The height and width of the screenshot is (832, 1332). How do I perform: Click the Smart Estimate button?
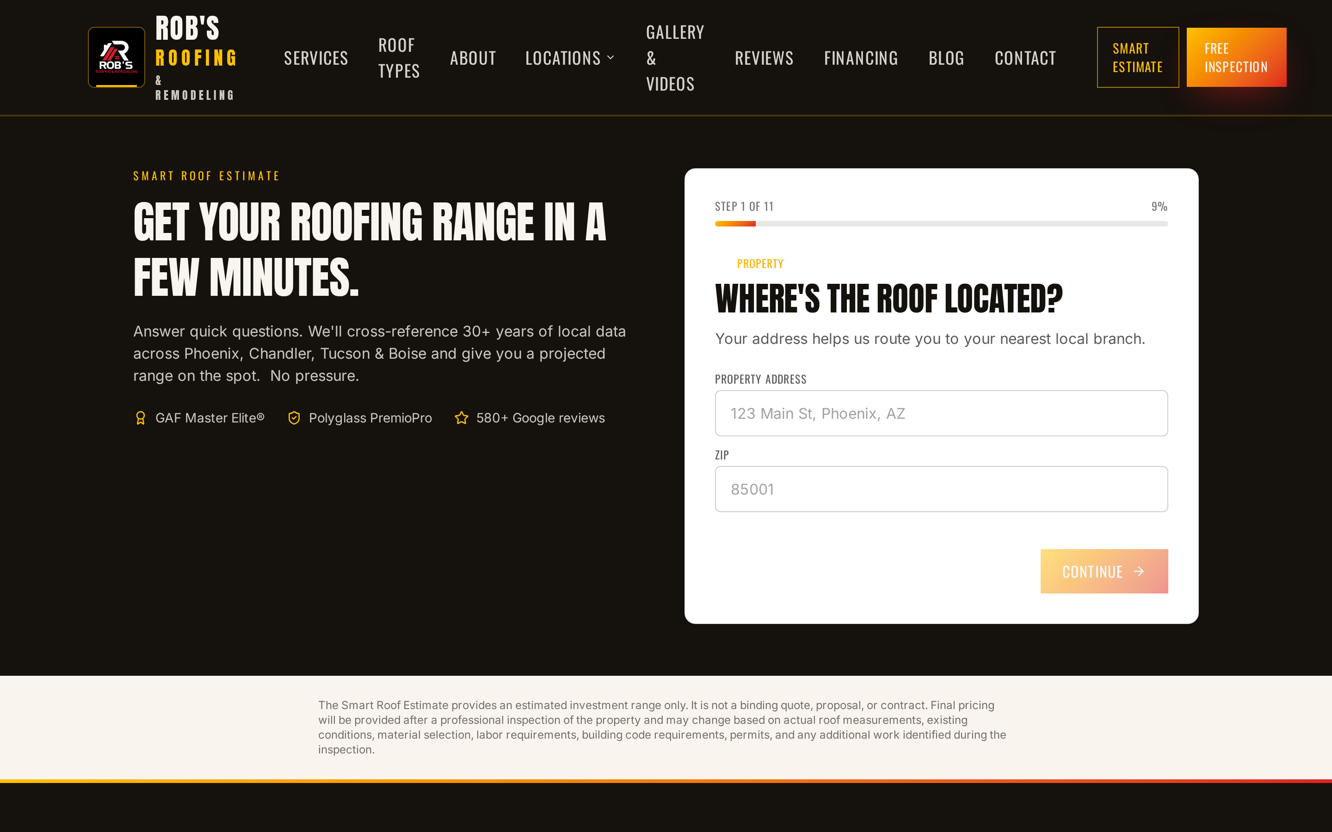click(x=1138, y=57)
